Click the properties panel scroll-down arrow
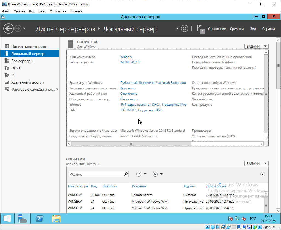Screen dimensions: 281x230 click(x=266, y=139)
